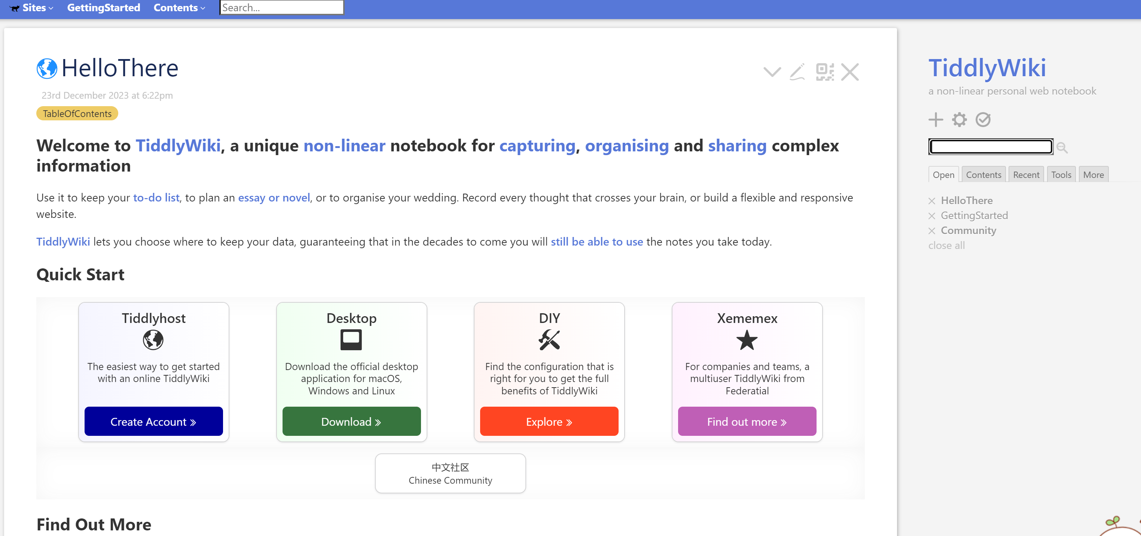Focus the sidebar search field

(991, 147)
